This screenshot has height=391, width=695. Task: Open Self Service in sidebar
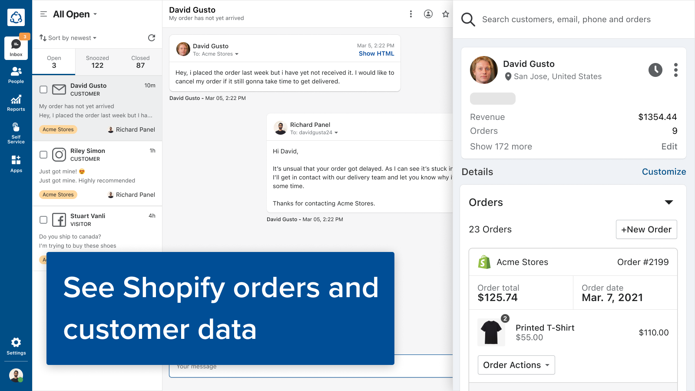coord(16,133)
